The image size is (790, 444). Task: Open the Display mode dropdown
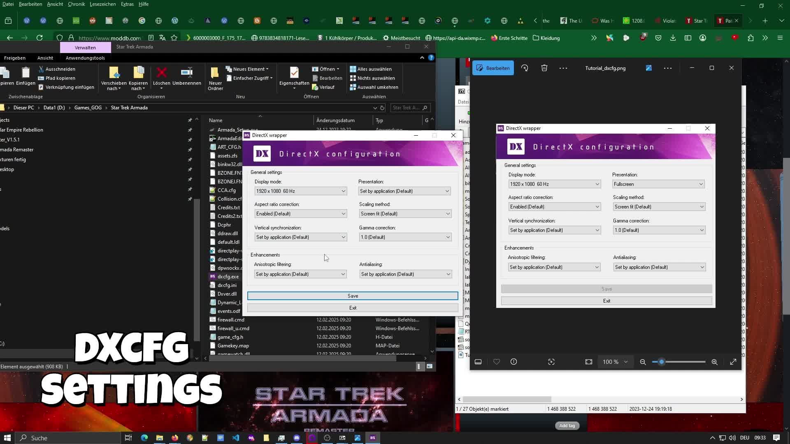300,191
